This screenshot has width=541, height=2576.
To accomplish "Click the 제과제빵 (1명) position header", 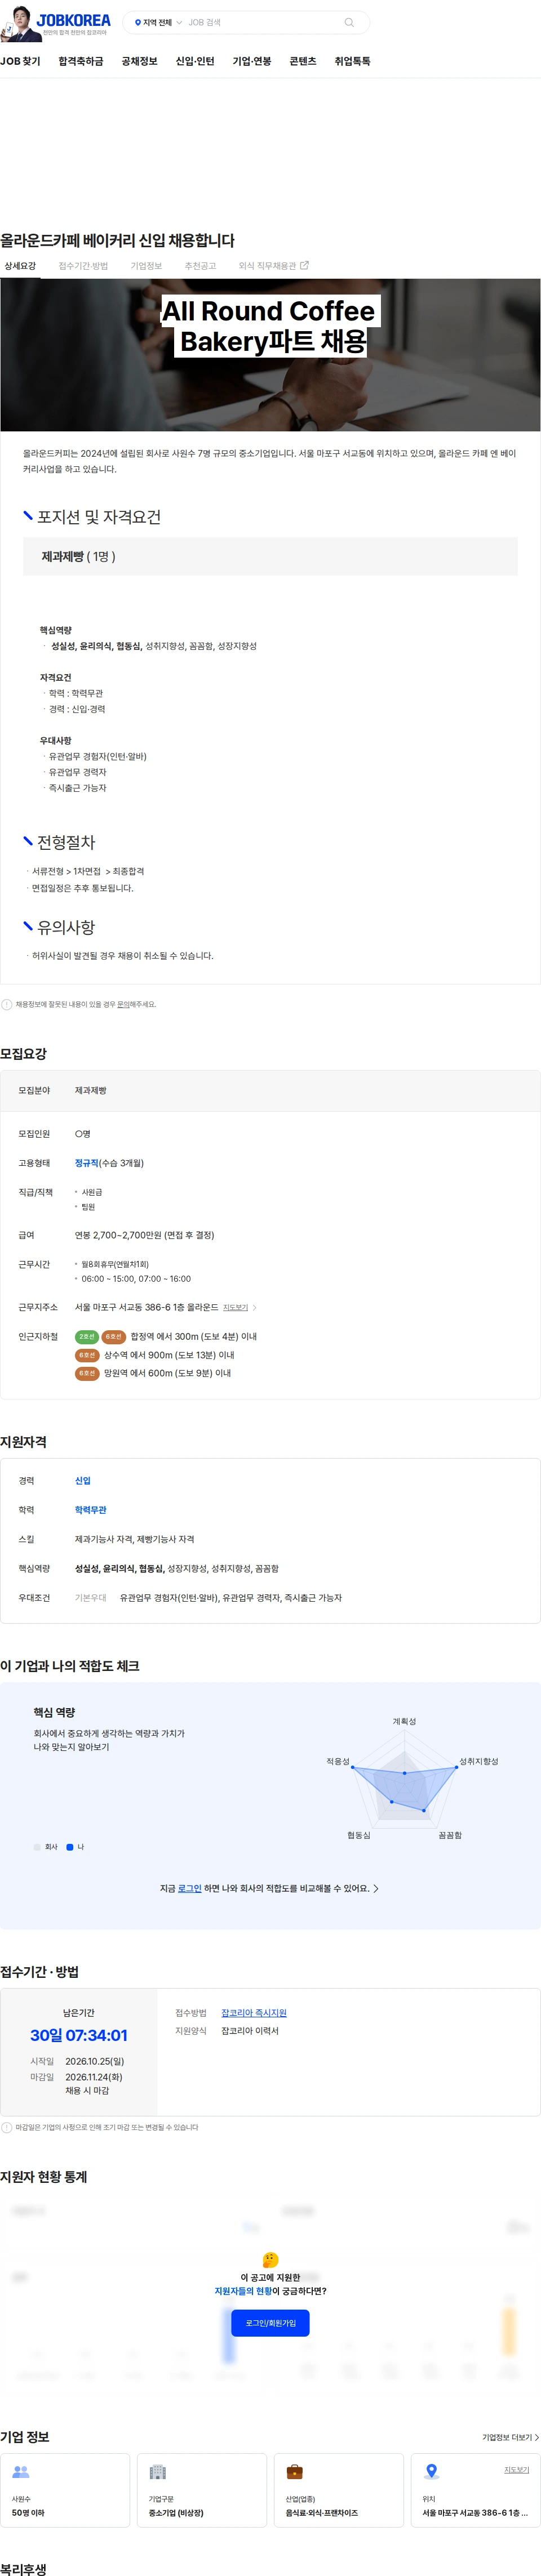I will (270, 556).
